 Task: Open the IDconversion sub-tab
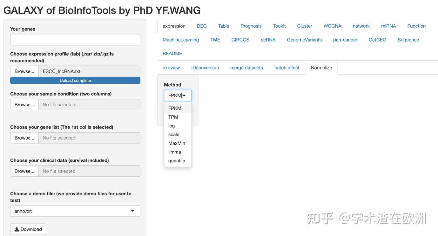(x=205, y=67)
